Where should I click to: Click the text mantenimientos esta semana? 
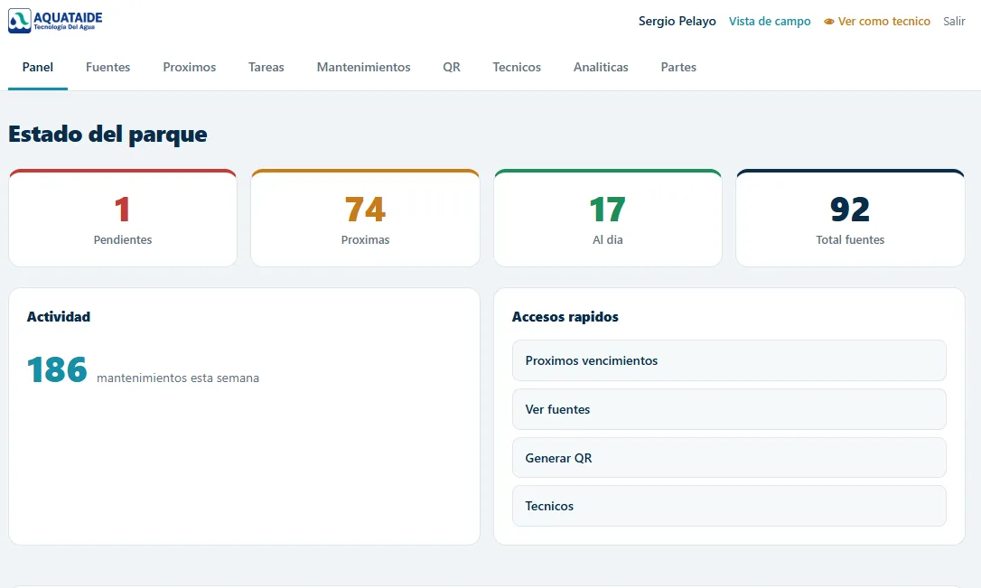[x=178, y=378]
